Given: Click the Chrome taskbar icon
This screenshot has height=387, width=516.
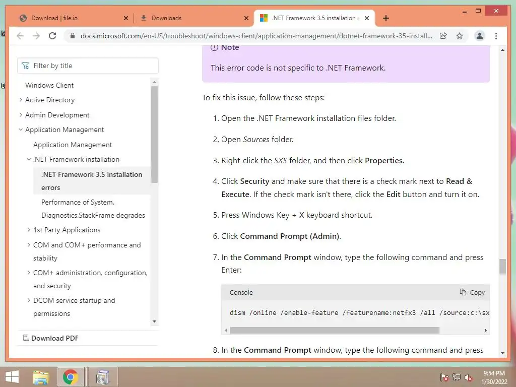Looking at the screenshot, I should [x=70, y=377].
